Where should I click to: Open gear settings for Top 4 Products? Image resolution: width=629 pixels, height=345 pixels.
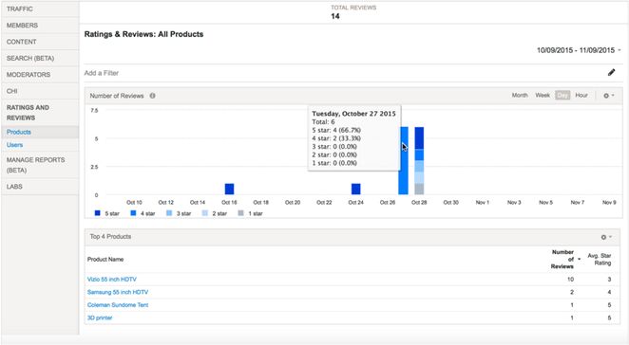point(606,237)
